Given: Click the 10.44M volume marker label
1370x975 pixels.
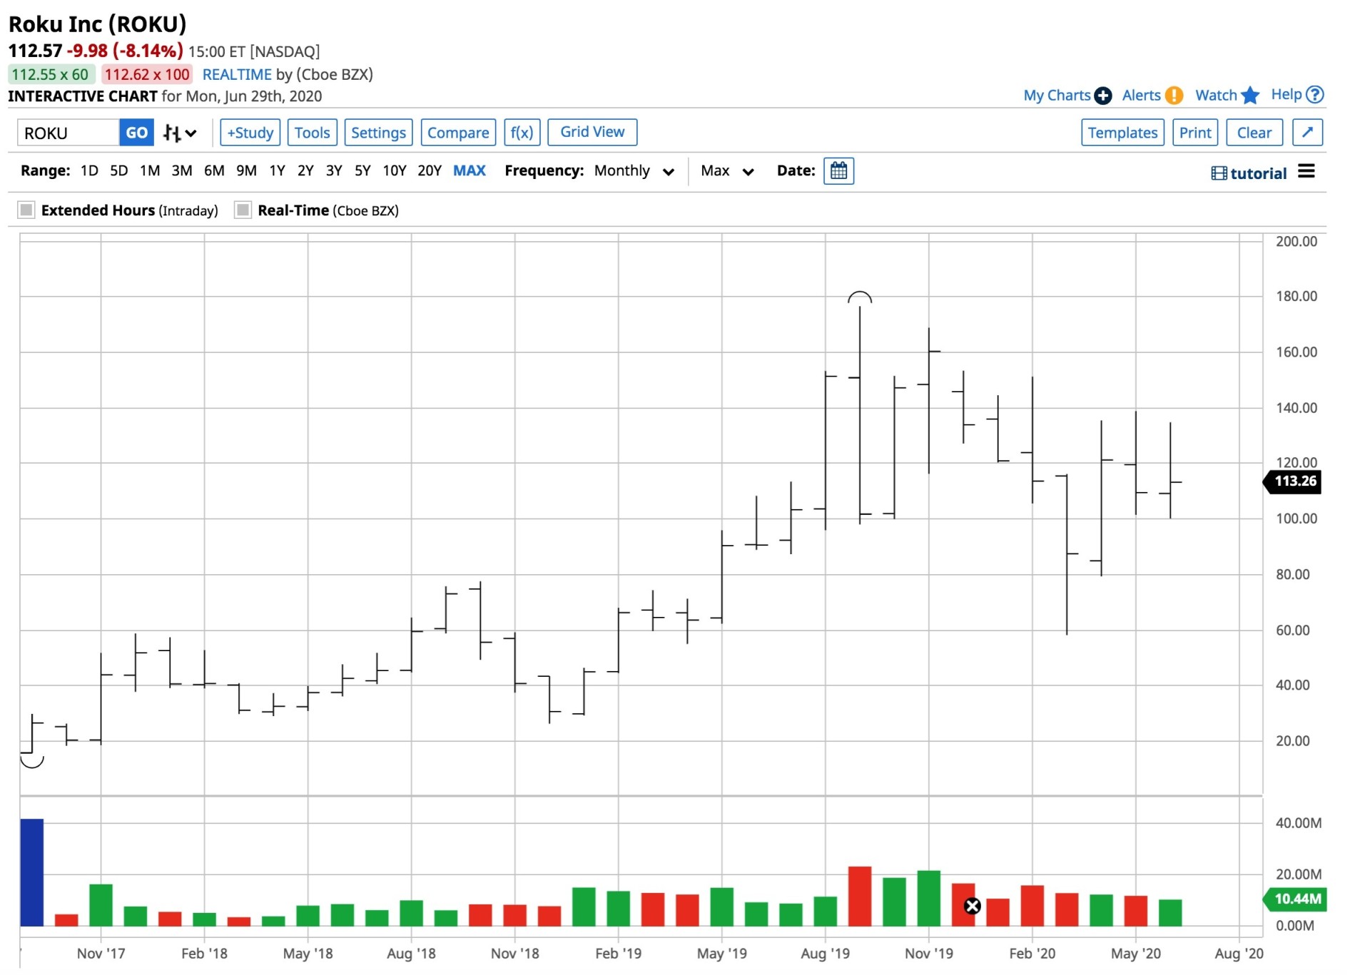Looking at the screenshot, I should coord(1295,899).
